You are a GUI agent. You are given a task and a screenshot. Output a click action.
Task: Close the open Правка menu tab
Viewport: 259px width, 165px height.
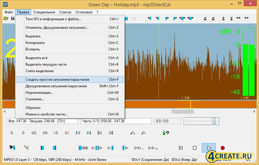click(23, 12)
